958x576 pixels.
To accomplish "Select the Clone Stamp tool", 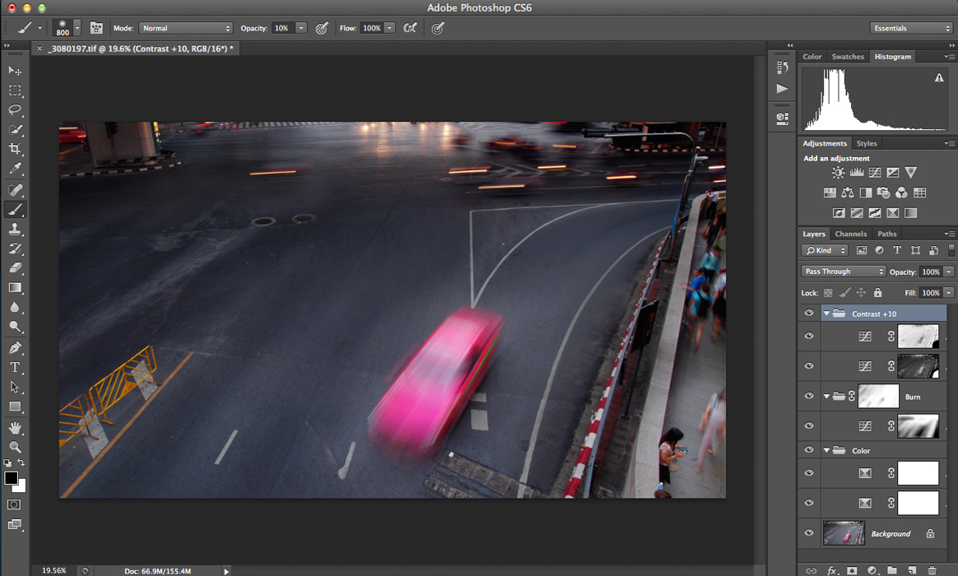I will click(15, 230).
